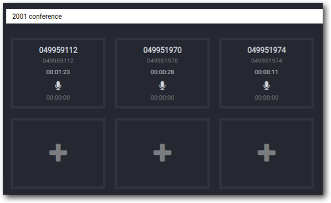The width and height of the screenshot is (331, 203).
Task: Click 00:00:00 timer under 049959112 microphone
Action: tap(58, 97)
